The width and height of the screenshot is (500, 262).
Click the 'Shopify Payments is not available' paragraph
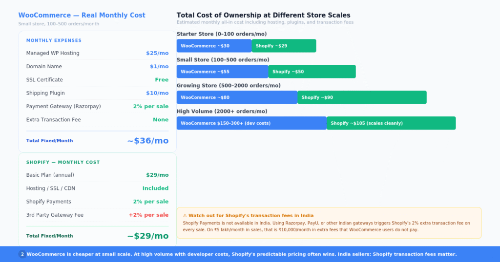tap(326, 226)
